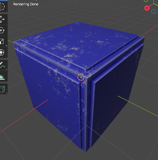The width and height of the screenshot is (158, 160).
Task: Select the Rotate tool
Action: pos(2,30)
